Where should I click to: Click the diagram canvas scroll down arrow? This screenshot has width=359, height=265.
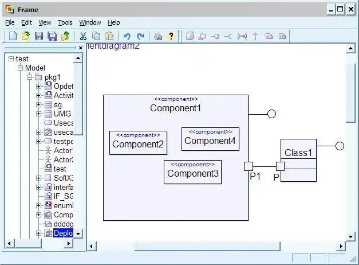[x=350, y=236]
